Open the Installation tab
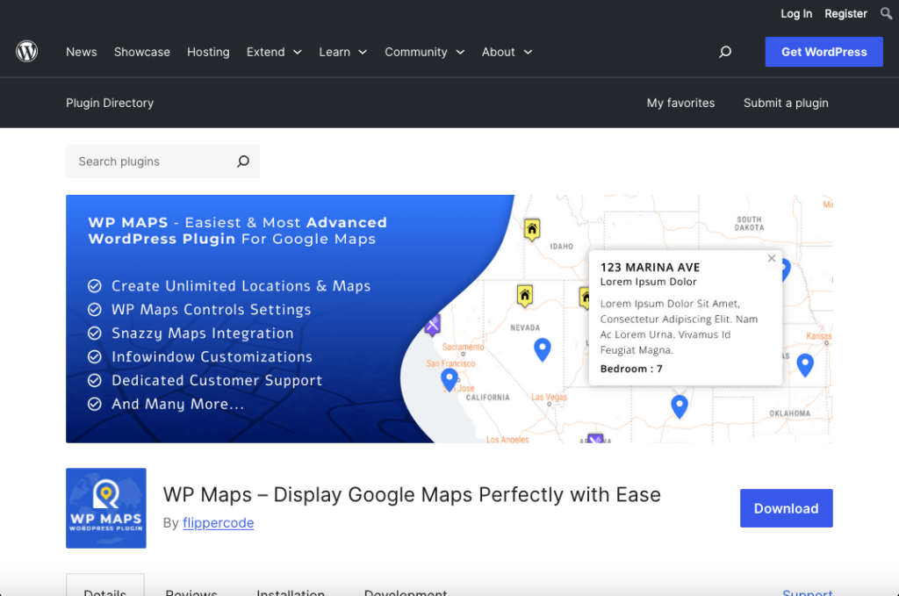This screenshot has height=596, width=899. [x=291, y=592]
